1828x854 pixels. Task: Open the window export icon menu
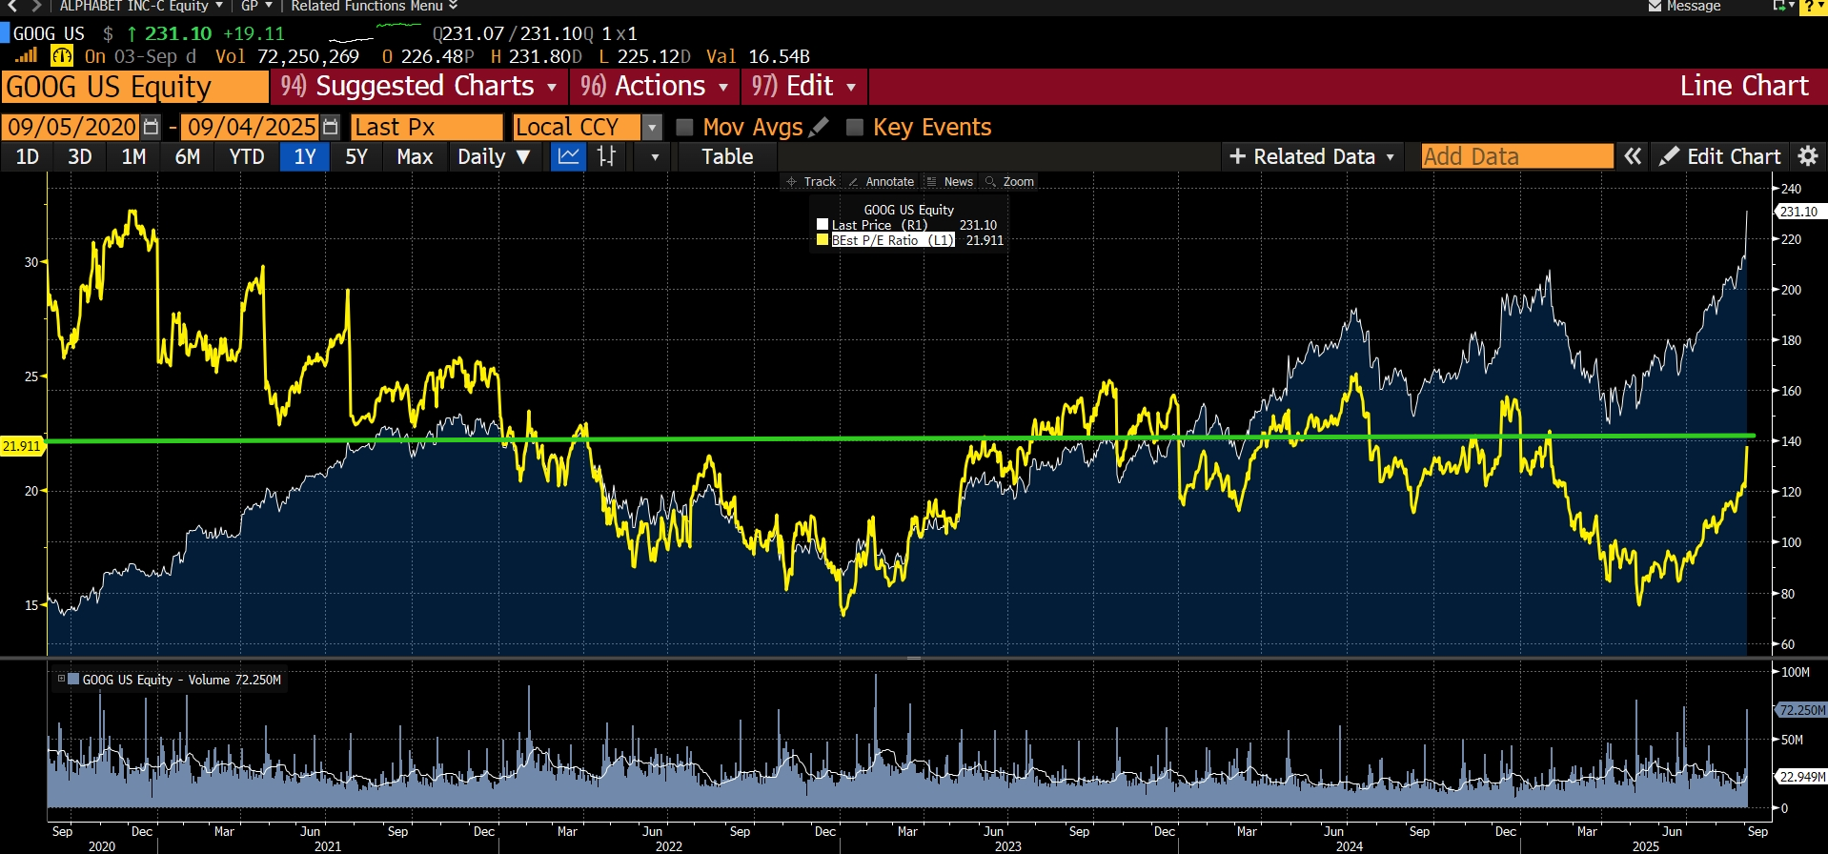[x=1782, y=6]
